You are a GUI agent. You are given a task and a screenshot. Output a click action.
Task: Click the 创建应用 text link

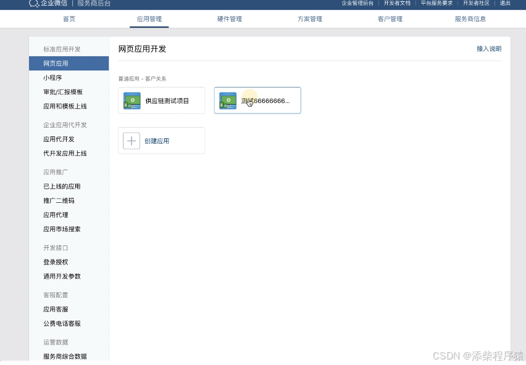click(157, 141)
